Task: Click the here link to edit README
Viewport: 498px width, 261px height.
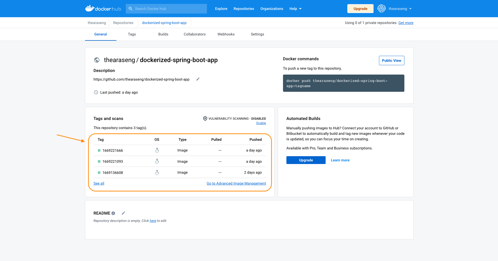Action: [153, 221]
